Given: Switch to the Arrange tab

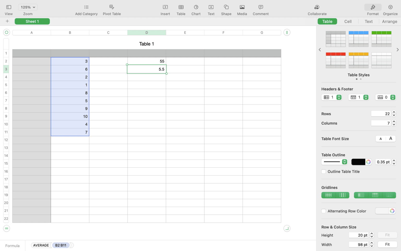Looking at the screenshot, I should (389, 21).
